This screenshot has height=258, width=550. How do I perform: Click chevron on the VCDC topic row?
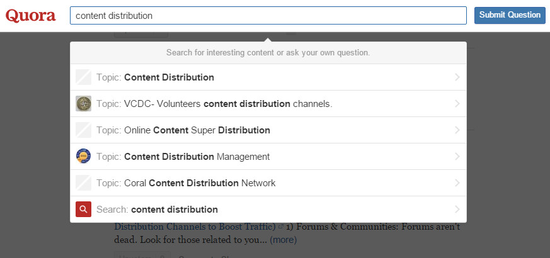pyautogui.click(x=457, y=104)
